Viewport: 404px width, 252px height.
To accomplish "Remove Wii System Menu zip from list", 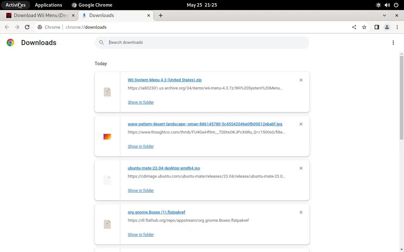I will click(x=301, y=80).
